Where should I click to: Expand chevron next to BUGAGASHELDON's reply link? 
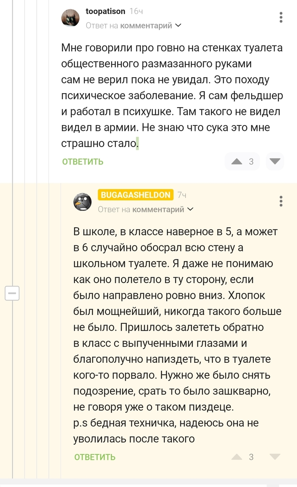[191, 209]
